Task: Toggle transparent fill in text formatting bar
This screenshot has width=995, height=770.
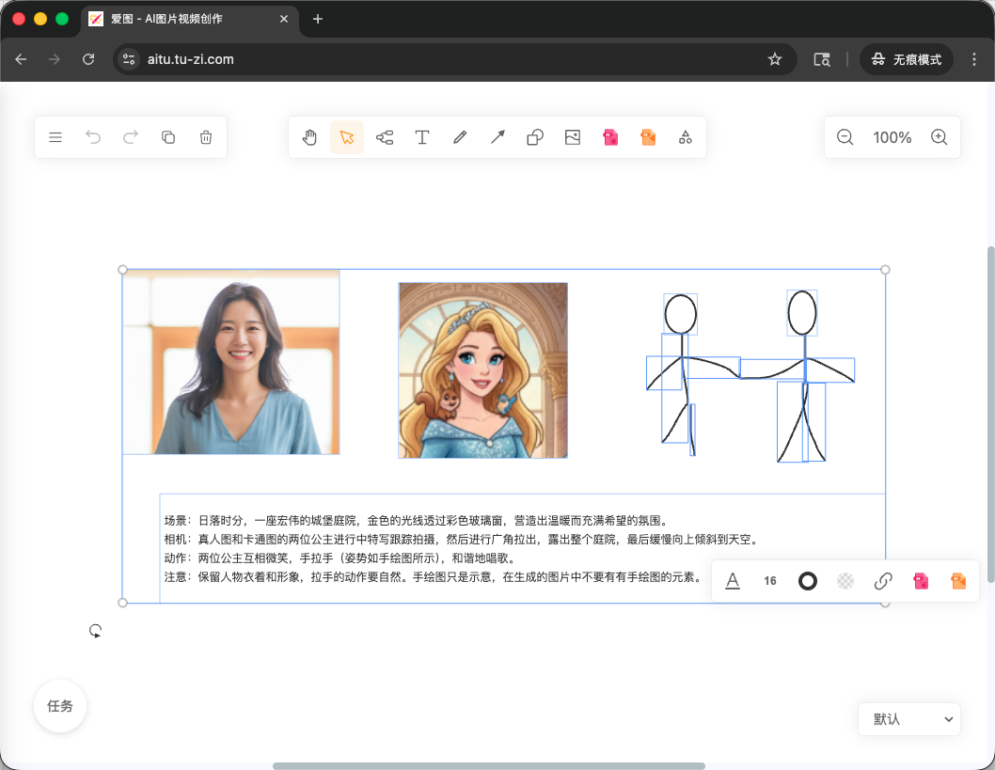Action: click(x=845, y=581)
